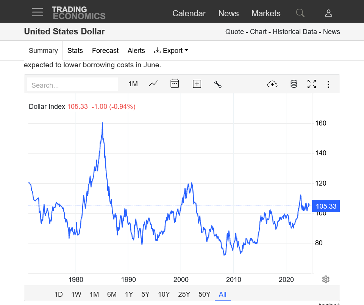Expand chart to fullscreen
Image resolution: width=364 pixels, height=305 pixels.
point(312,84)
